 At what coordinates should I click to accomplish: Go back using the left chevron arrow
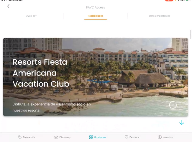tap(8, 6)
